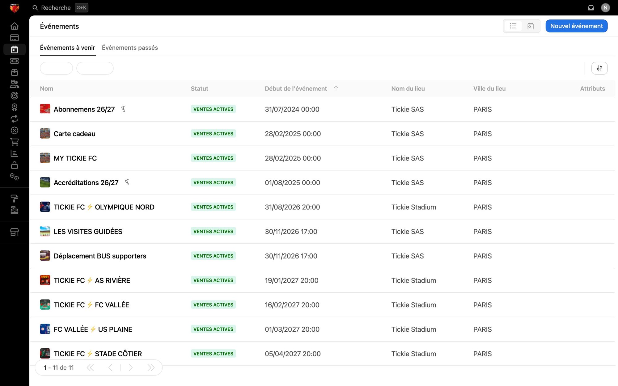Open the users/customers sidebar icon
This screenshot has height=386, width=618.
pos(14,84)
